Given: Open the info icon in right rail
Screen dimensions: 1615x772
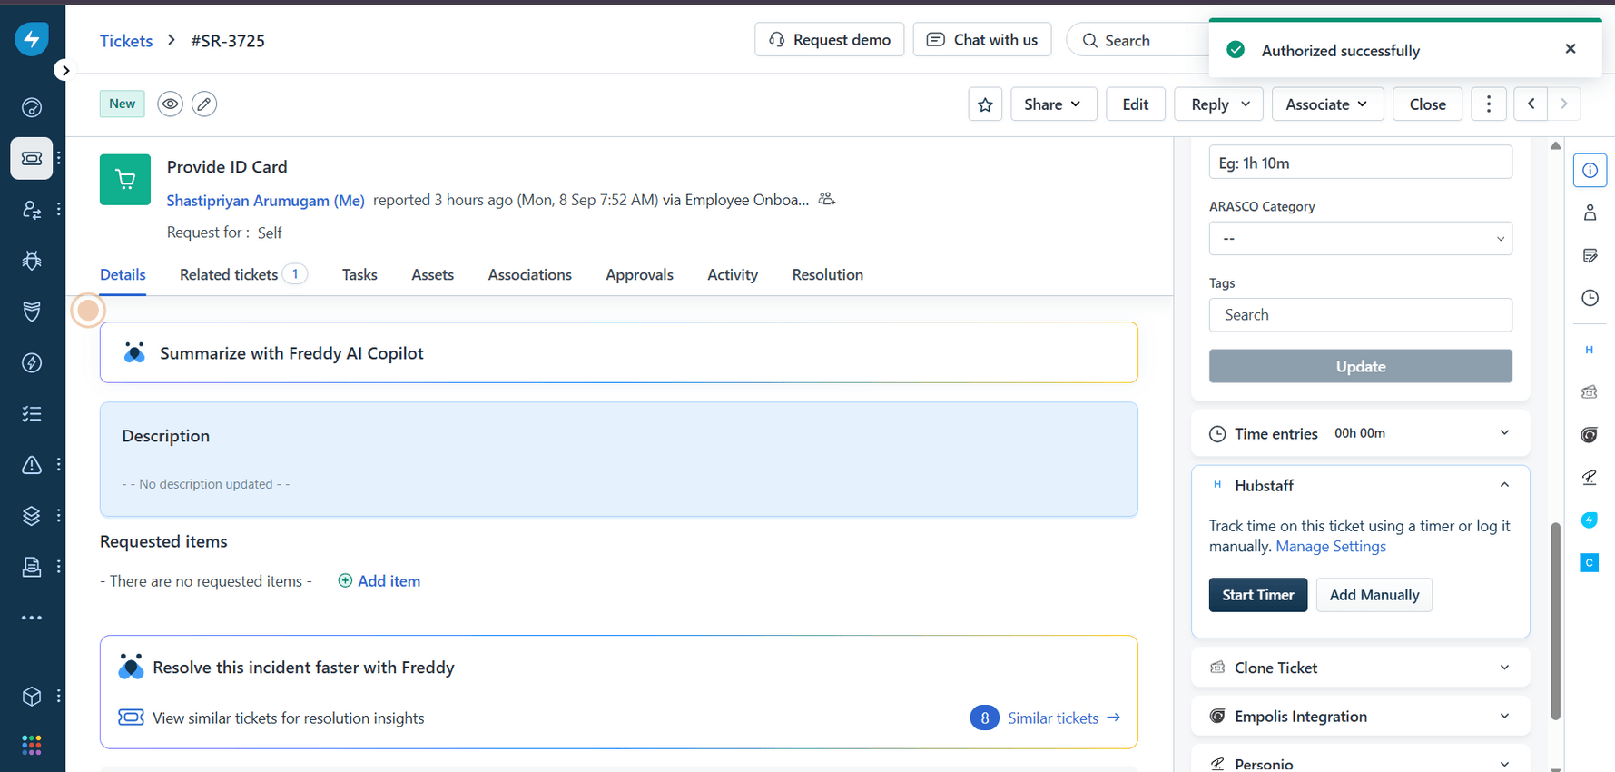Looking at the screenshot, I should [1590, 170].
